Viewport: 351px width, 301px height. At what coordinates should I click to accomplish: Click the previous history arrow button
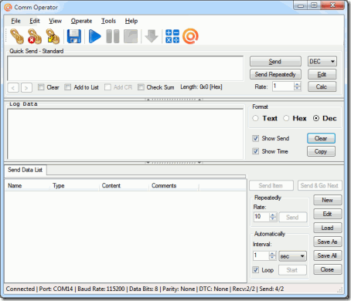[13, 88]
